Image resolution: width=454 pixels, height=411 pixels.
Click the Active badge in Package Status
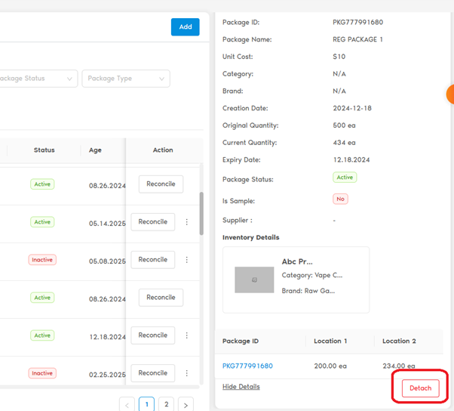(x=345, y=178)
